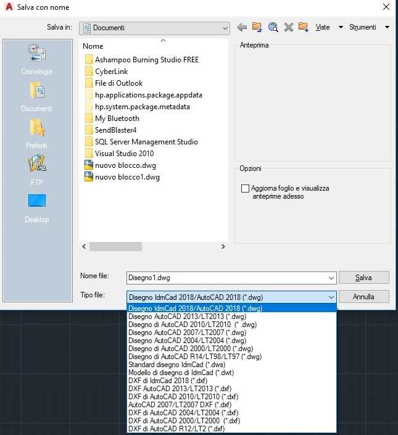Viewport: 398px width, 435px height.
Task: Choose Disegno di AutoCAD R14/LT98/LT97 (*.dwg)
Action: 231,357
